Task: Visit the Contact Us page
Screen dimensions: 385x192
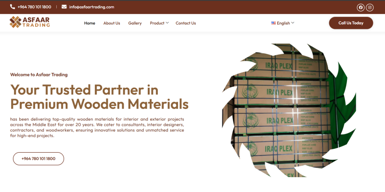Action: tap(186, 23)
